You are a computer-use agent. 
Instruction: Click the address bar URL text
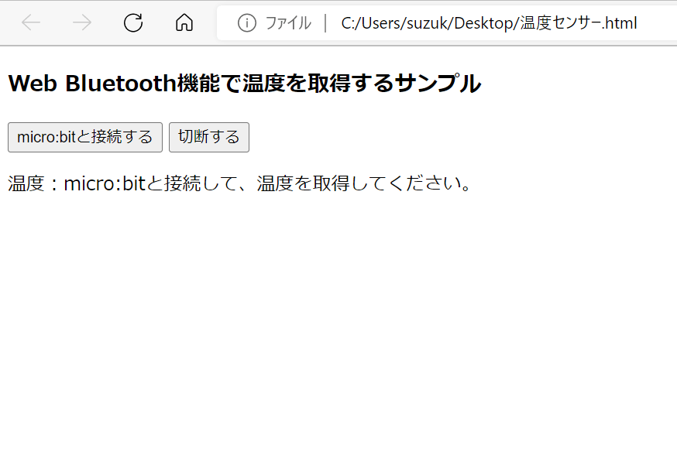tap(489, 23)
